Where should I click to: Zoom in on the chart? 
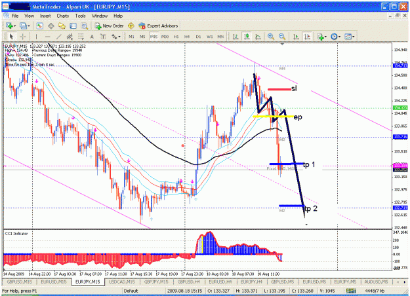[x=271, y=37]
